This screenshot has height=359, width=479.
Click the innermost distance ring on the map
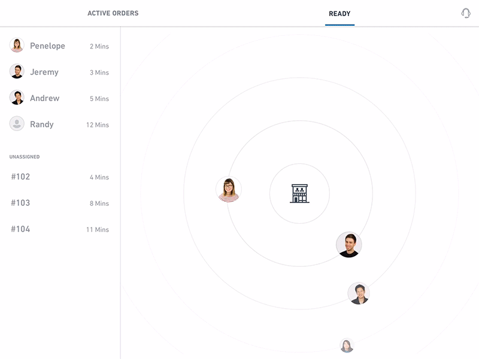(299, 163)
